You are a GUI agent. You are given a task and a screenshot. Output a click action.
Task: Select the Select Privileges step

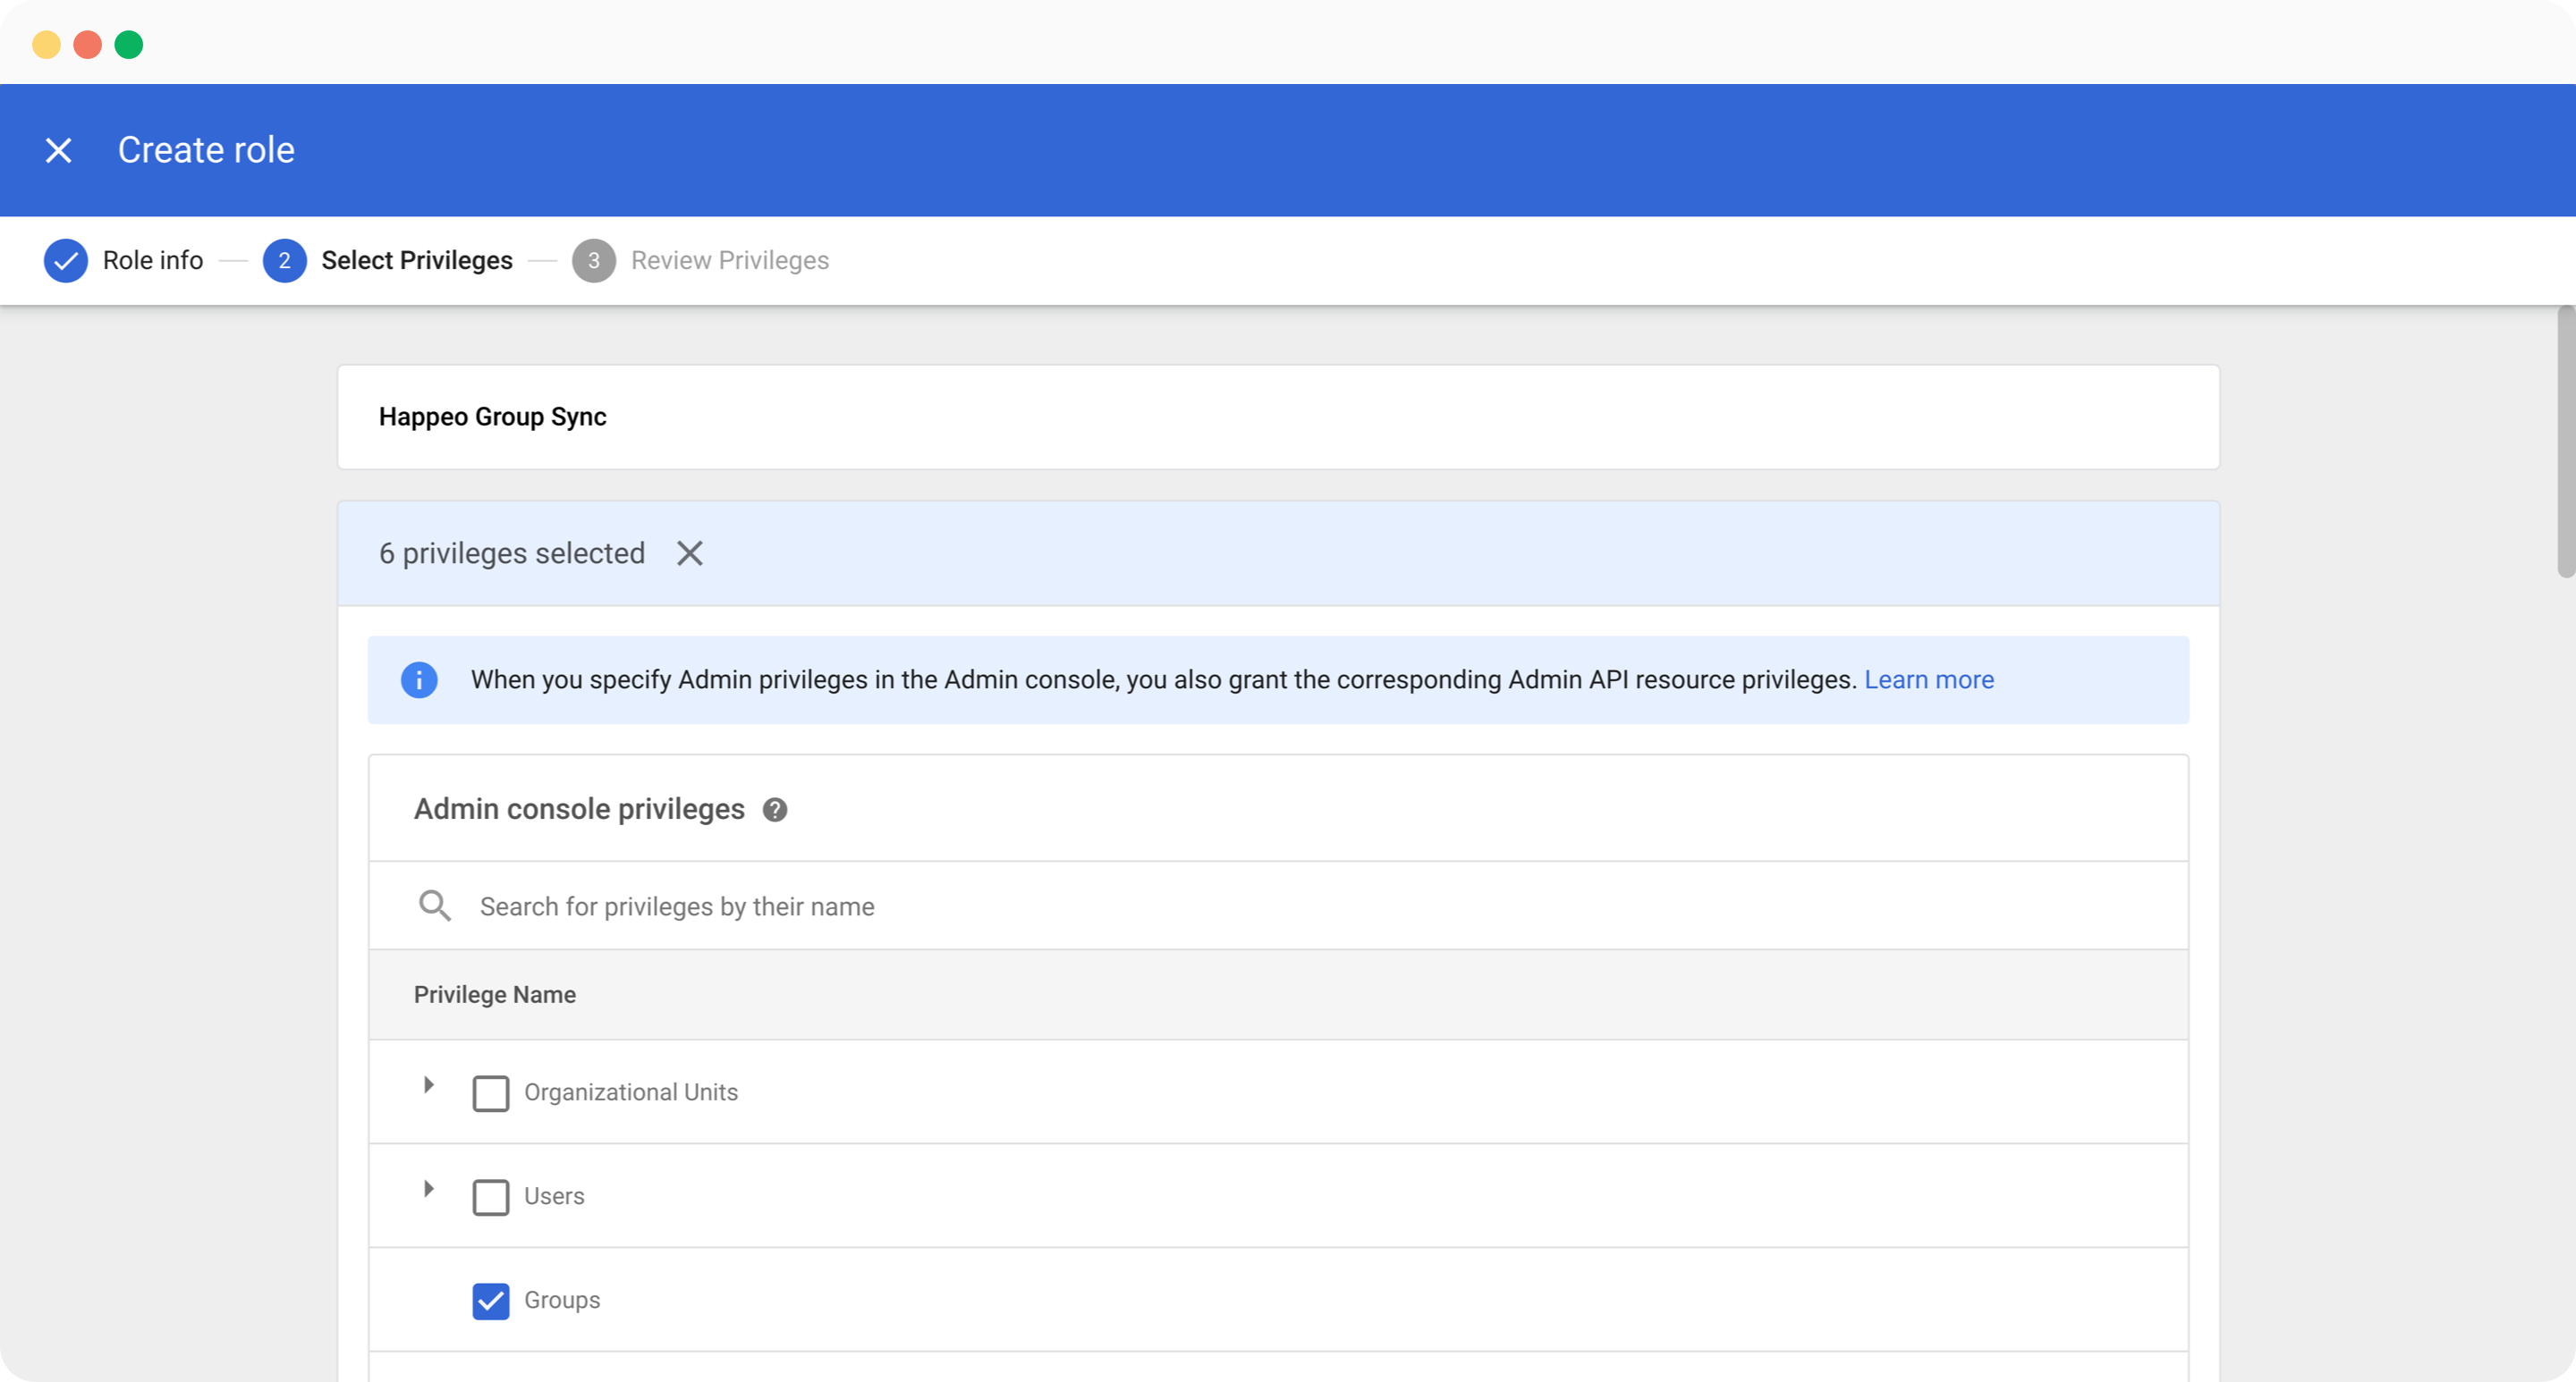(x=417, y=261)
